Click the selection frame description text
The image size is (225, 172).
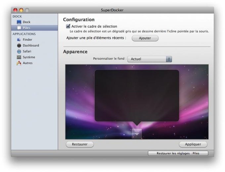click(139, 31)
